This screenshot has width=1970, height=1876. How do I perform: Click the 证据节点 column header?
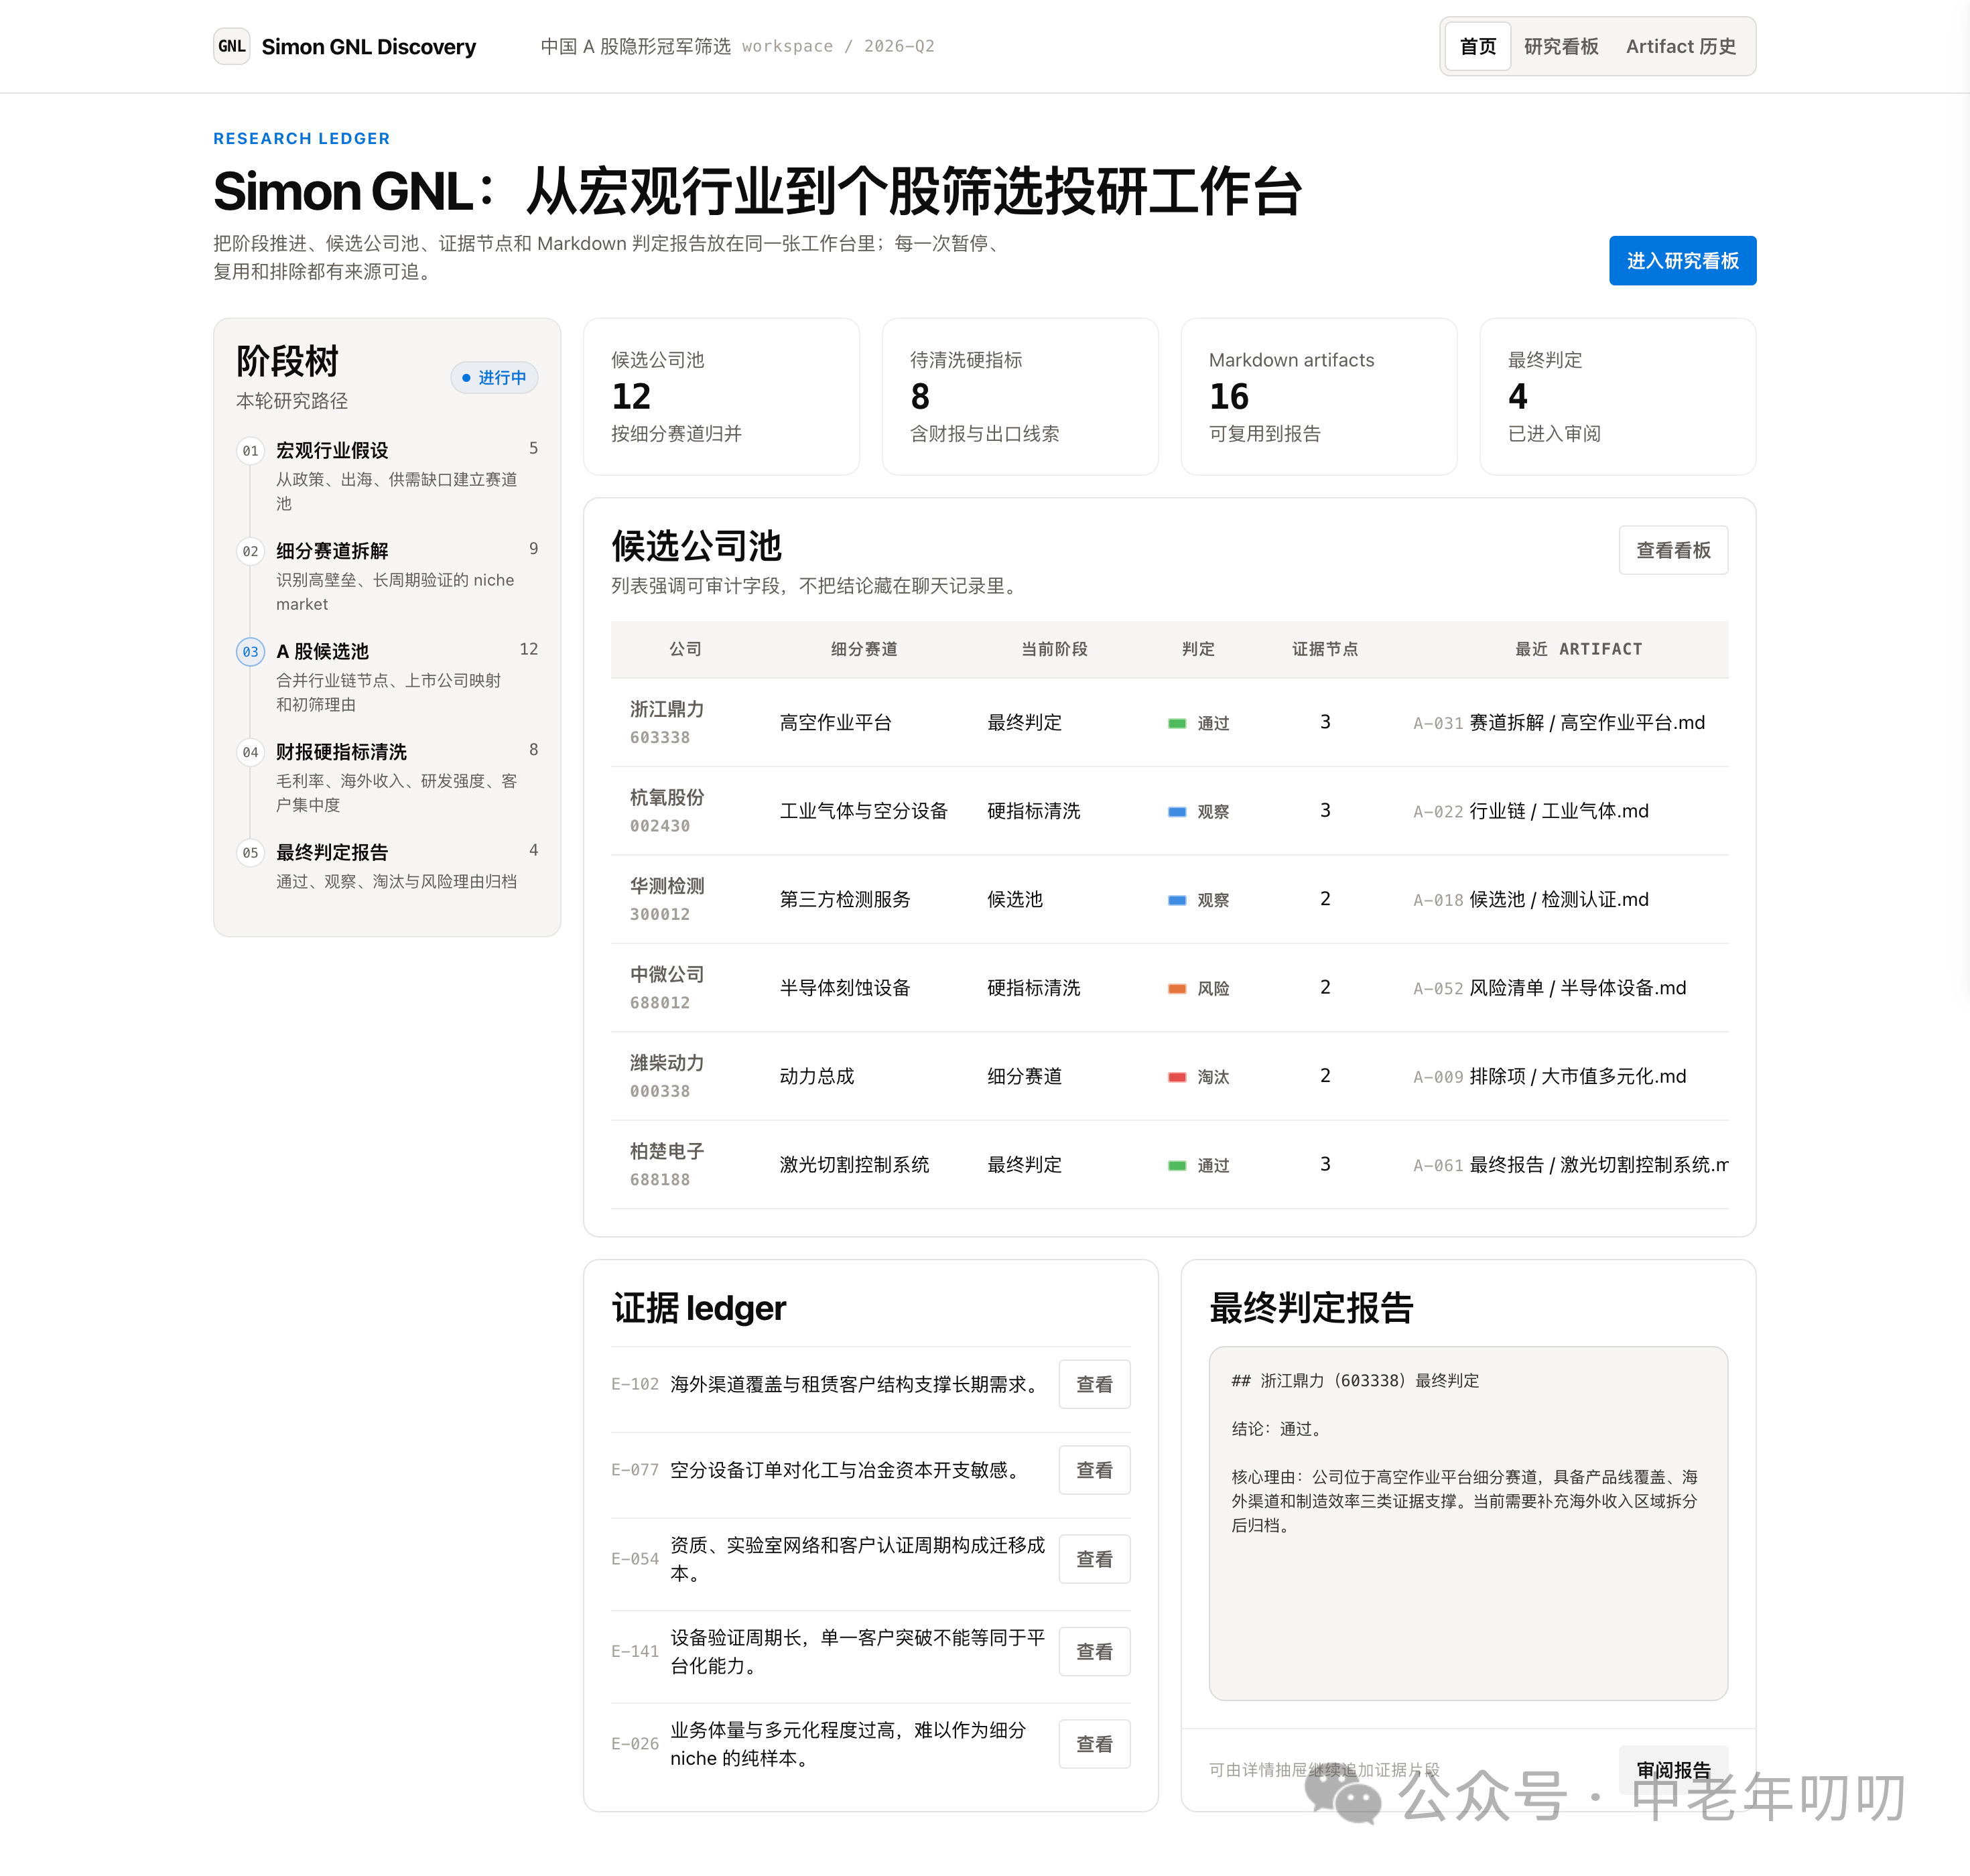pos(1324,649)
